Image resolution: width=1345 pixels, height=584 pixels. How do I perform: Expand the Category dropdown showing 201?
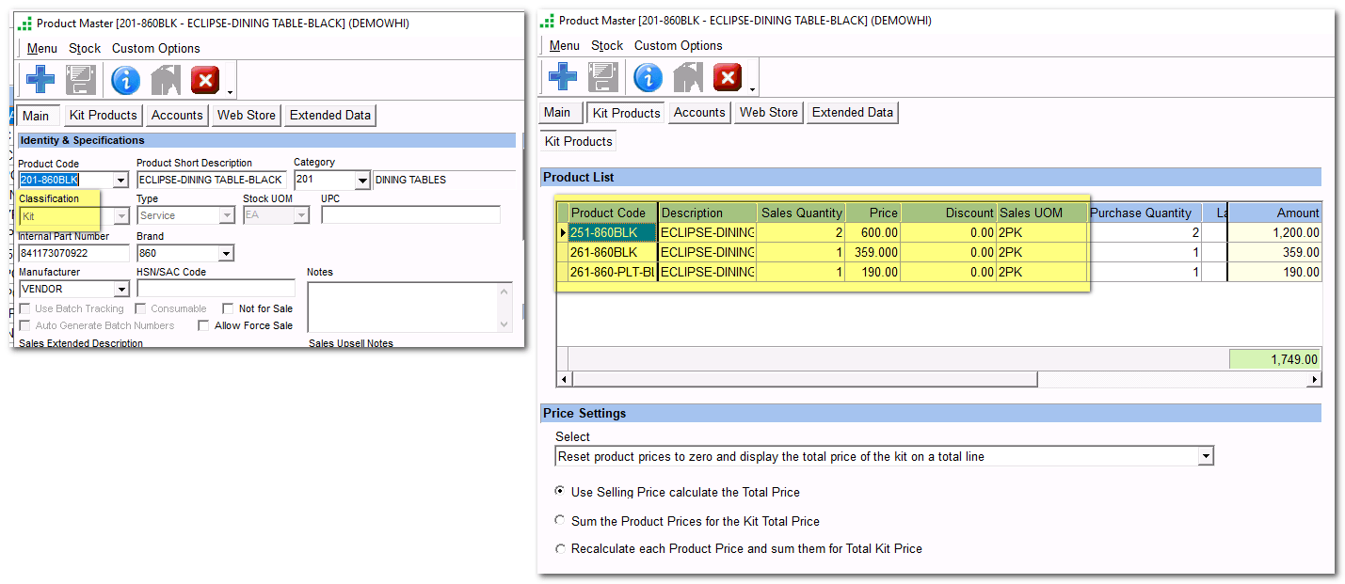point(362,180)
